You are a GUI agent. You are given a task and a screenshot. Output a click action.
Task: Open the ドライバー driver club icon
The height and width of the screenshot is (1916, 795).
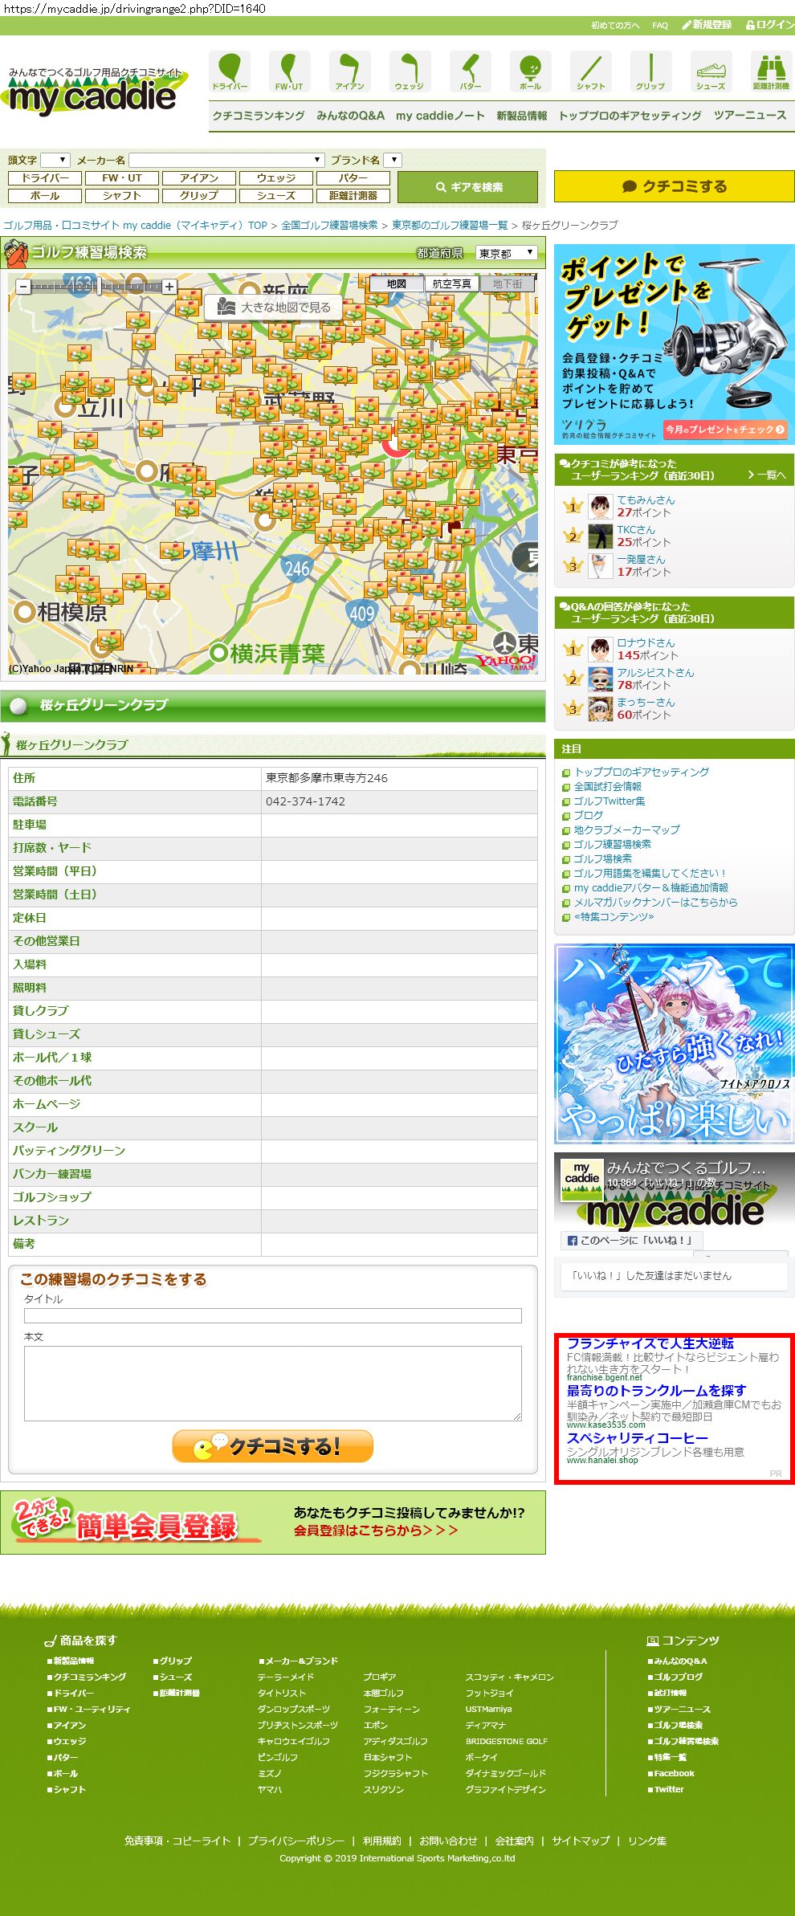230,71
